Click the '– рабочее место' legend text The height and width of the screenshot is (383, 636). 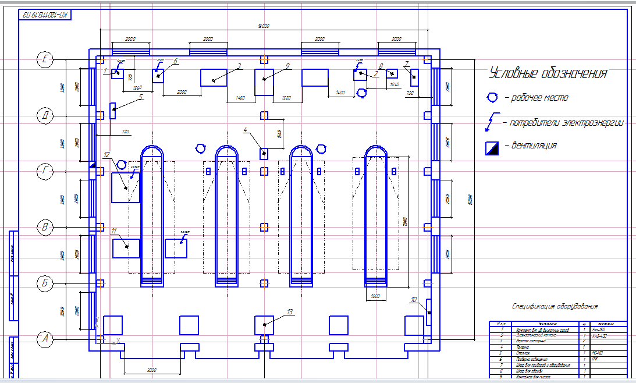pos(536,98)
